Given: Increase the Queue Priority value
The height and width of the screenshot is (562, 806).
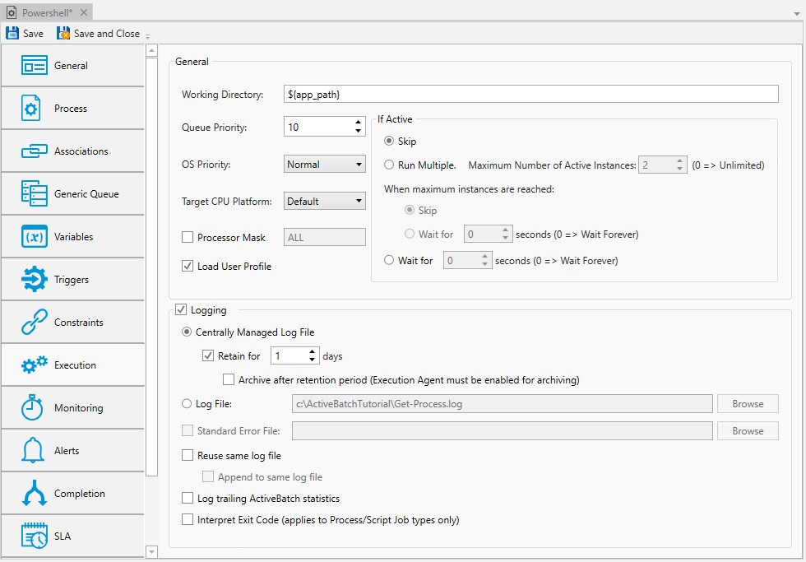Looking at the screenshot, I should 358,123.
